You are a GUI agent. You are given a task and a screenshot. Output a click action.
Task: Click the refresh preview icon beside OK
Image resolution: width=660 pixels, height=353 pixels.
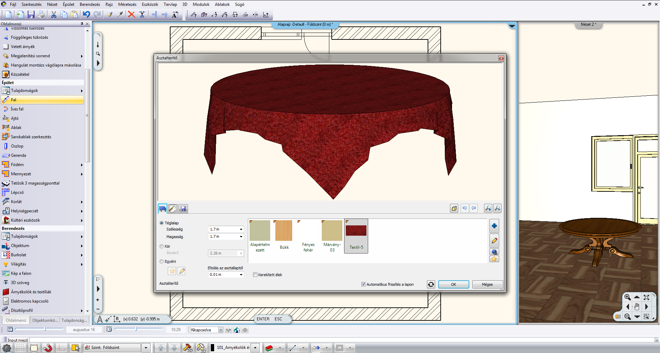point(431,284)
